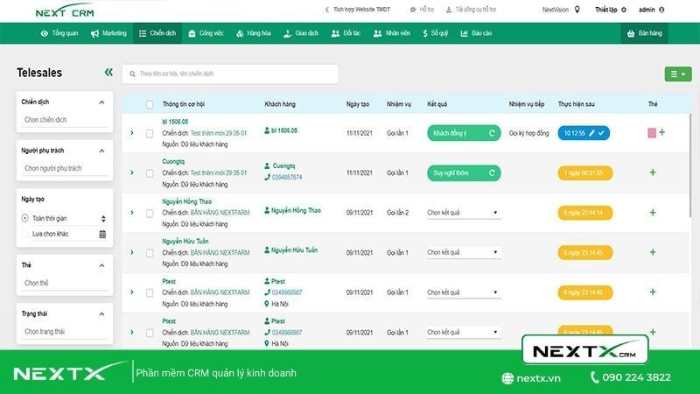Click the 'Chọn chiến dịch' input field
This screenshot has width=700, height=394.
(65, 120)
